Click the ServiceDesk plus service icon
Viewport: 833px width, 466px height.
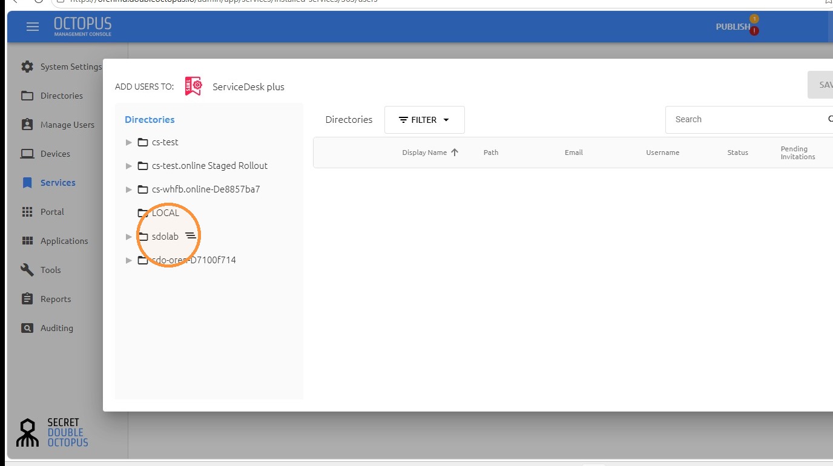pos(193,87)
